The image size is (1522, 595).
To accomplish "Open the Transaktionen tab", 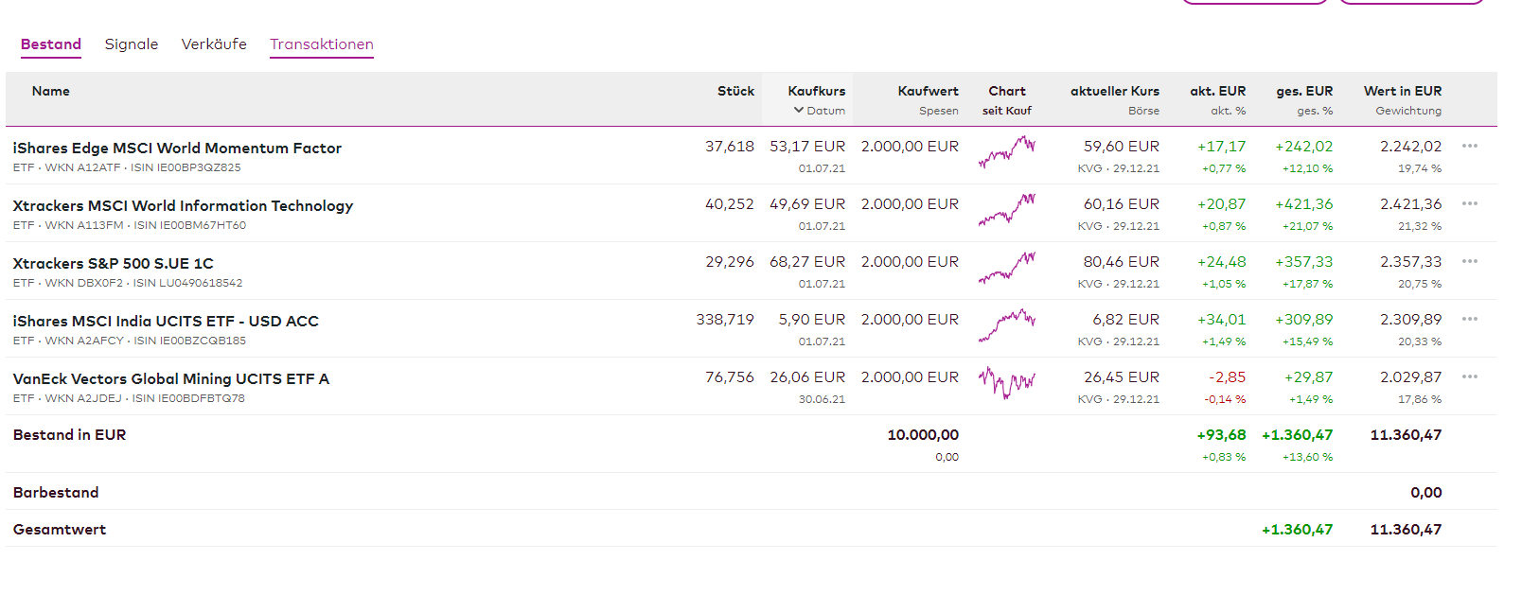I will click(322, 44).
